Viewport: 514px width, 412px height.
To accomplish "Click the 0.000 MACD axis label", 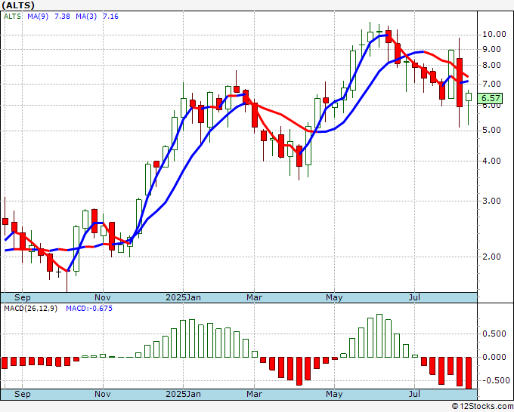I will [x=496, y=357].
